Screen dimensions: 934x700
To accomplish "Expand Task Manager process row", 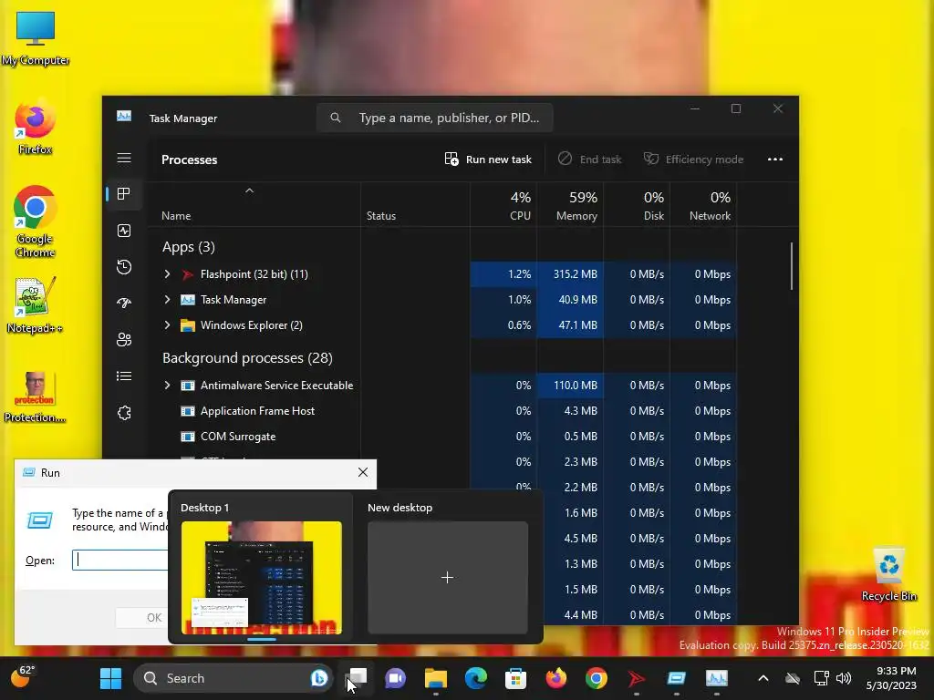I will click(168, 299).
